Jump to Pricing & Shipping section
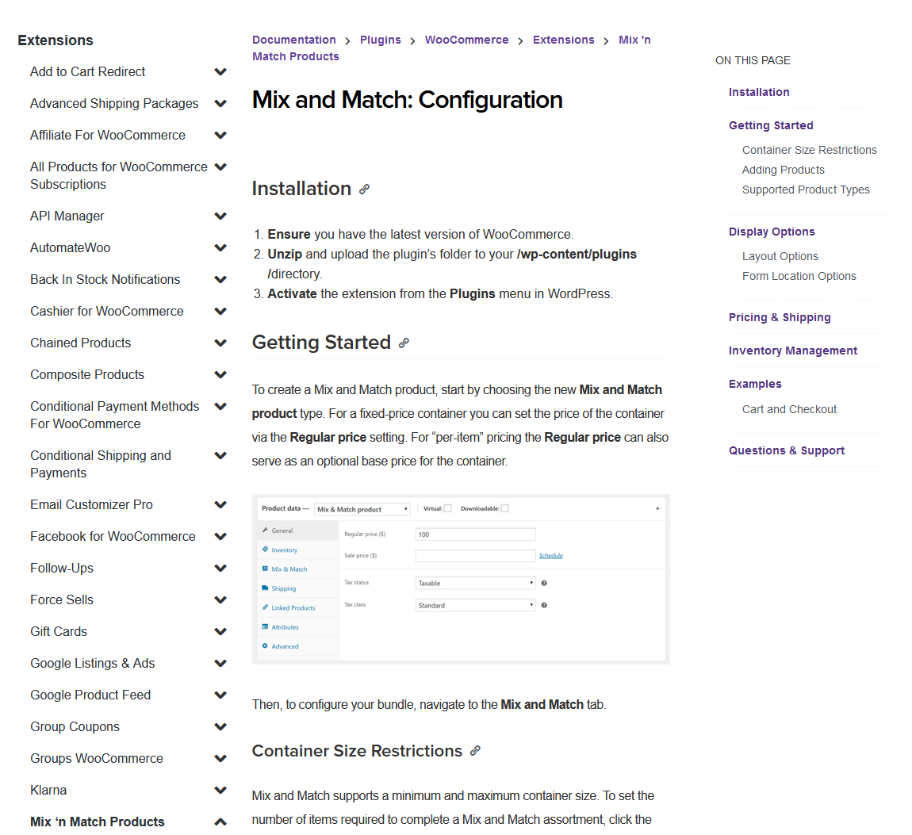Image resolution: width=912 pixels, height=835 pixels. (780, 317)
